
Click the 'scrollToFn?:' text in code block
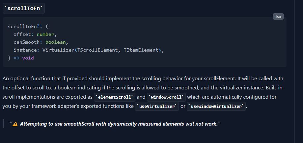click(24, 26)
